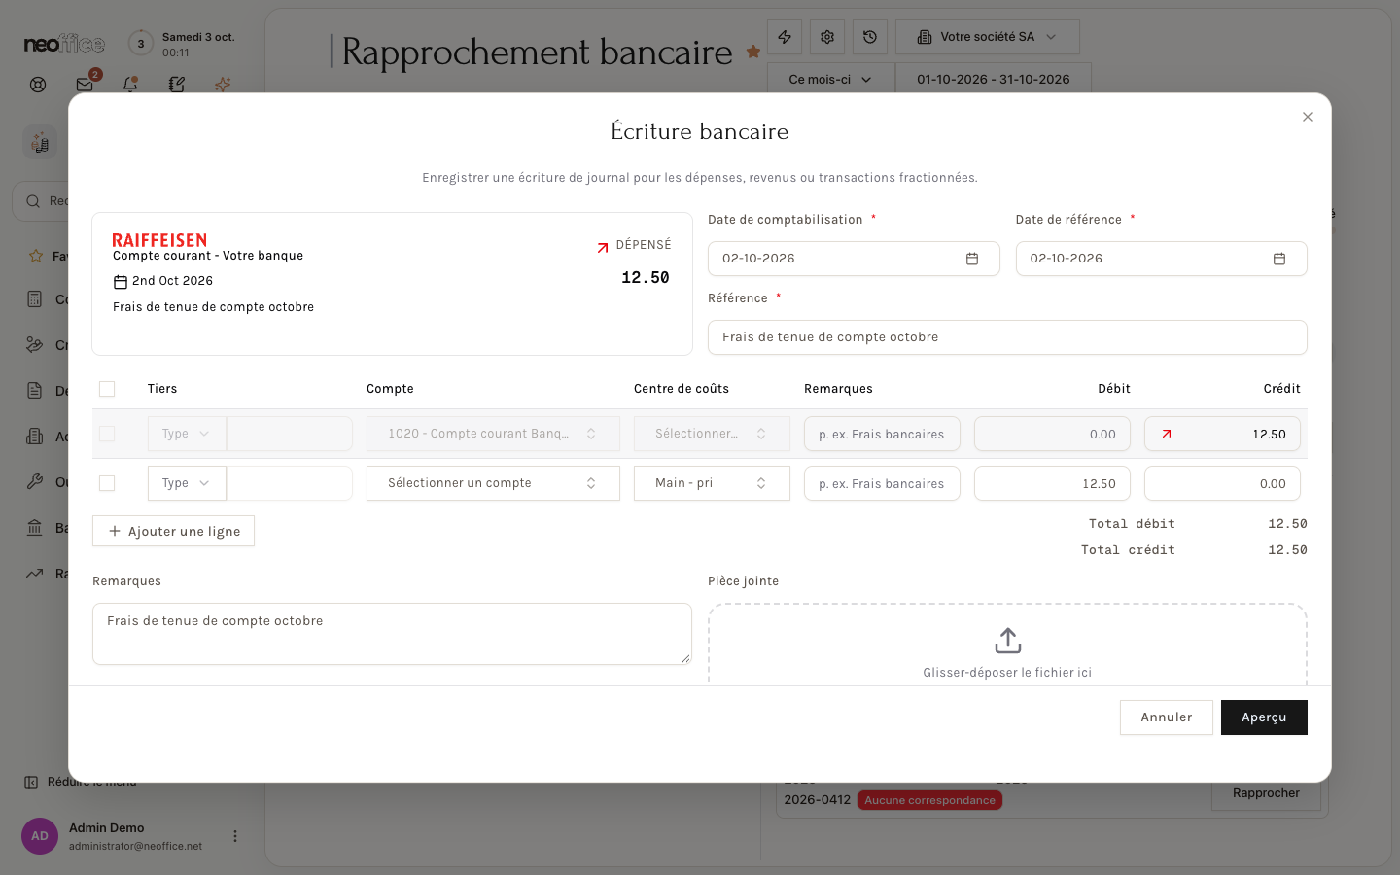Open the mail inbox icon with badge
The height and width of the screenshot is (875, 1400).
pos(86,85)
